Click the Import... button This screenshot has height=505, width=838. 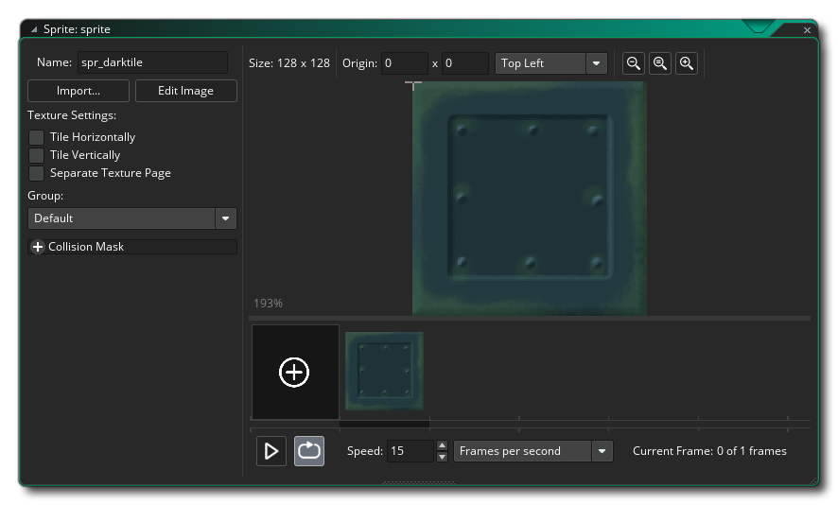[78, 91]
